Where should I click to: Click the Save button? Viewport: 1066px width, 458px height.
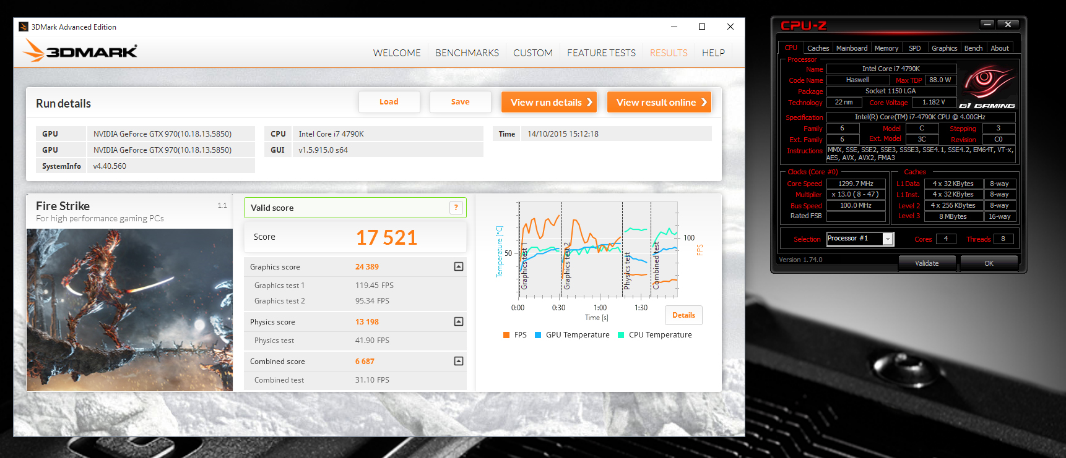click(460, 102)
